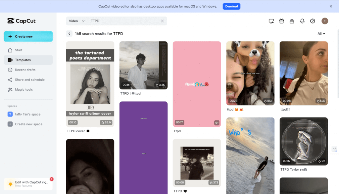Toggle mute on the pink Ttpd template

(x=217, y=123)
